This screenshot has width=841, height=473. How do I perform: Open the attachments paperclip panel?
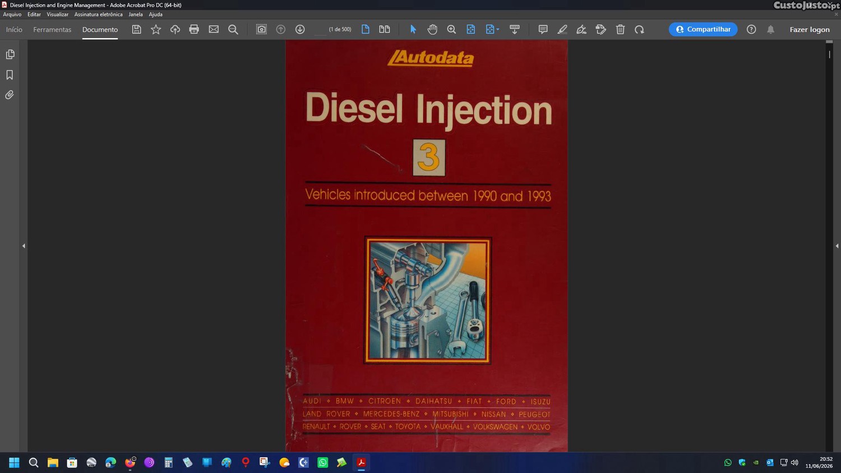(x=10, y=95)
